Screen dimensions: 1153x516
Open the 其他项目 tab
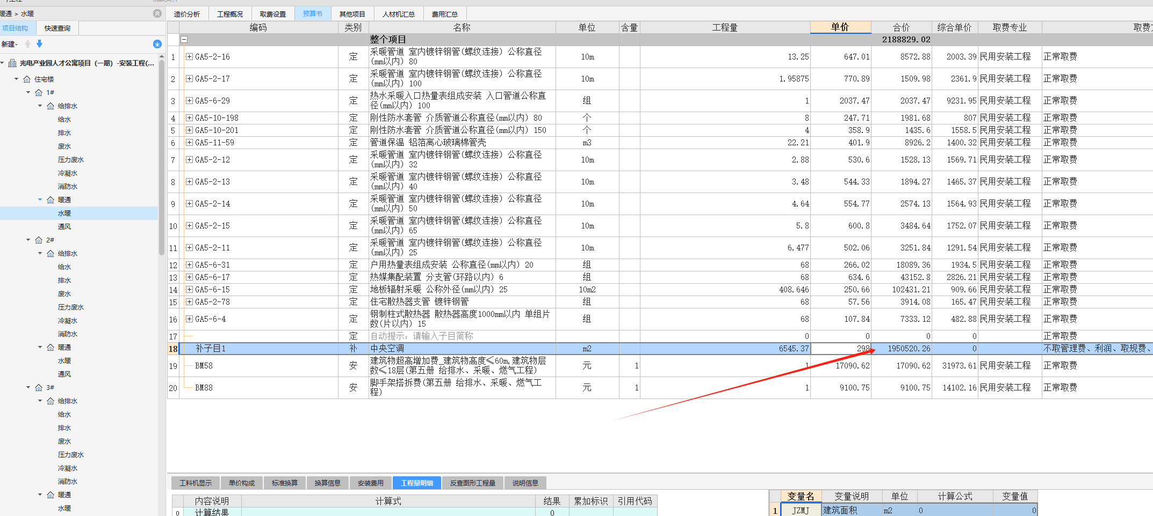click(352, 14)
